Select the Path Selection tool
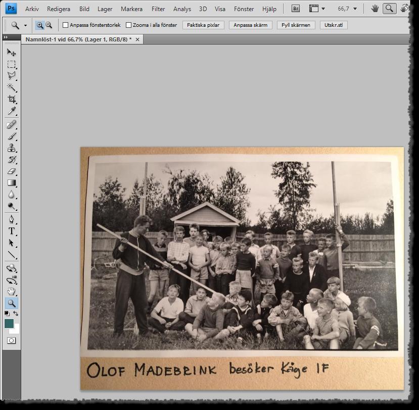Image resolution: width=419 pixels, height=410 pixels. click(x=11, y=243)
